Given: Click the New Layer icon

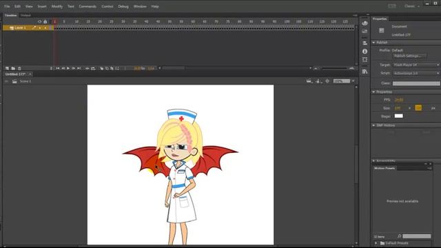Looking at the screenshot, I should pyautogui.click(x=8, y=68).
